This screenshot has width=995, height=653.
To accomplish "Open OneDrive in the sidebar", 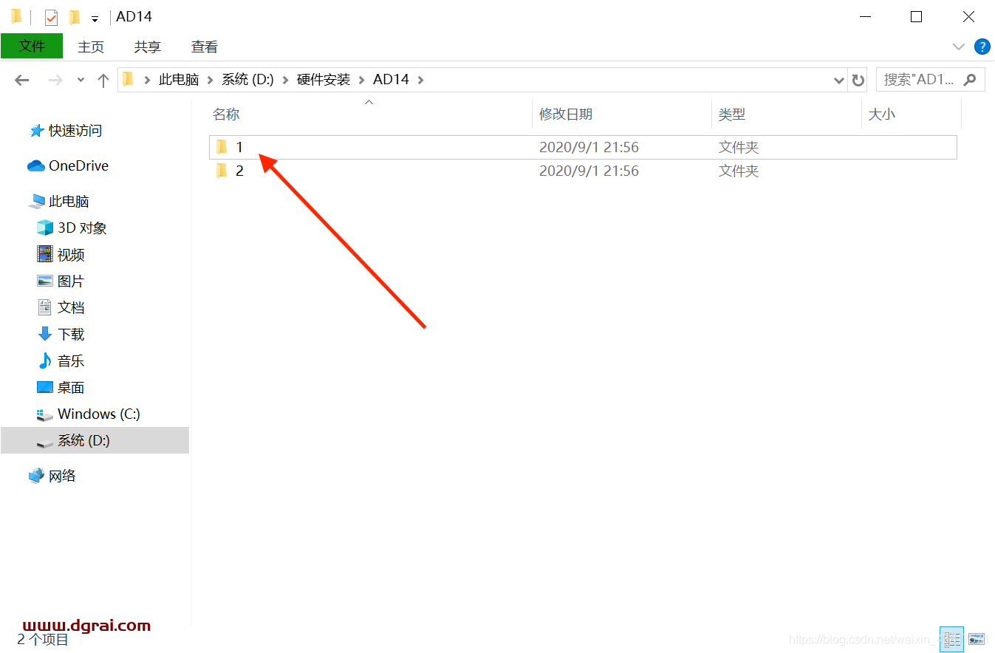I will click(78, 166).
